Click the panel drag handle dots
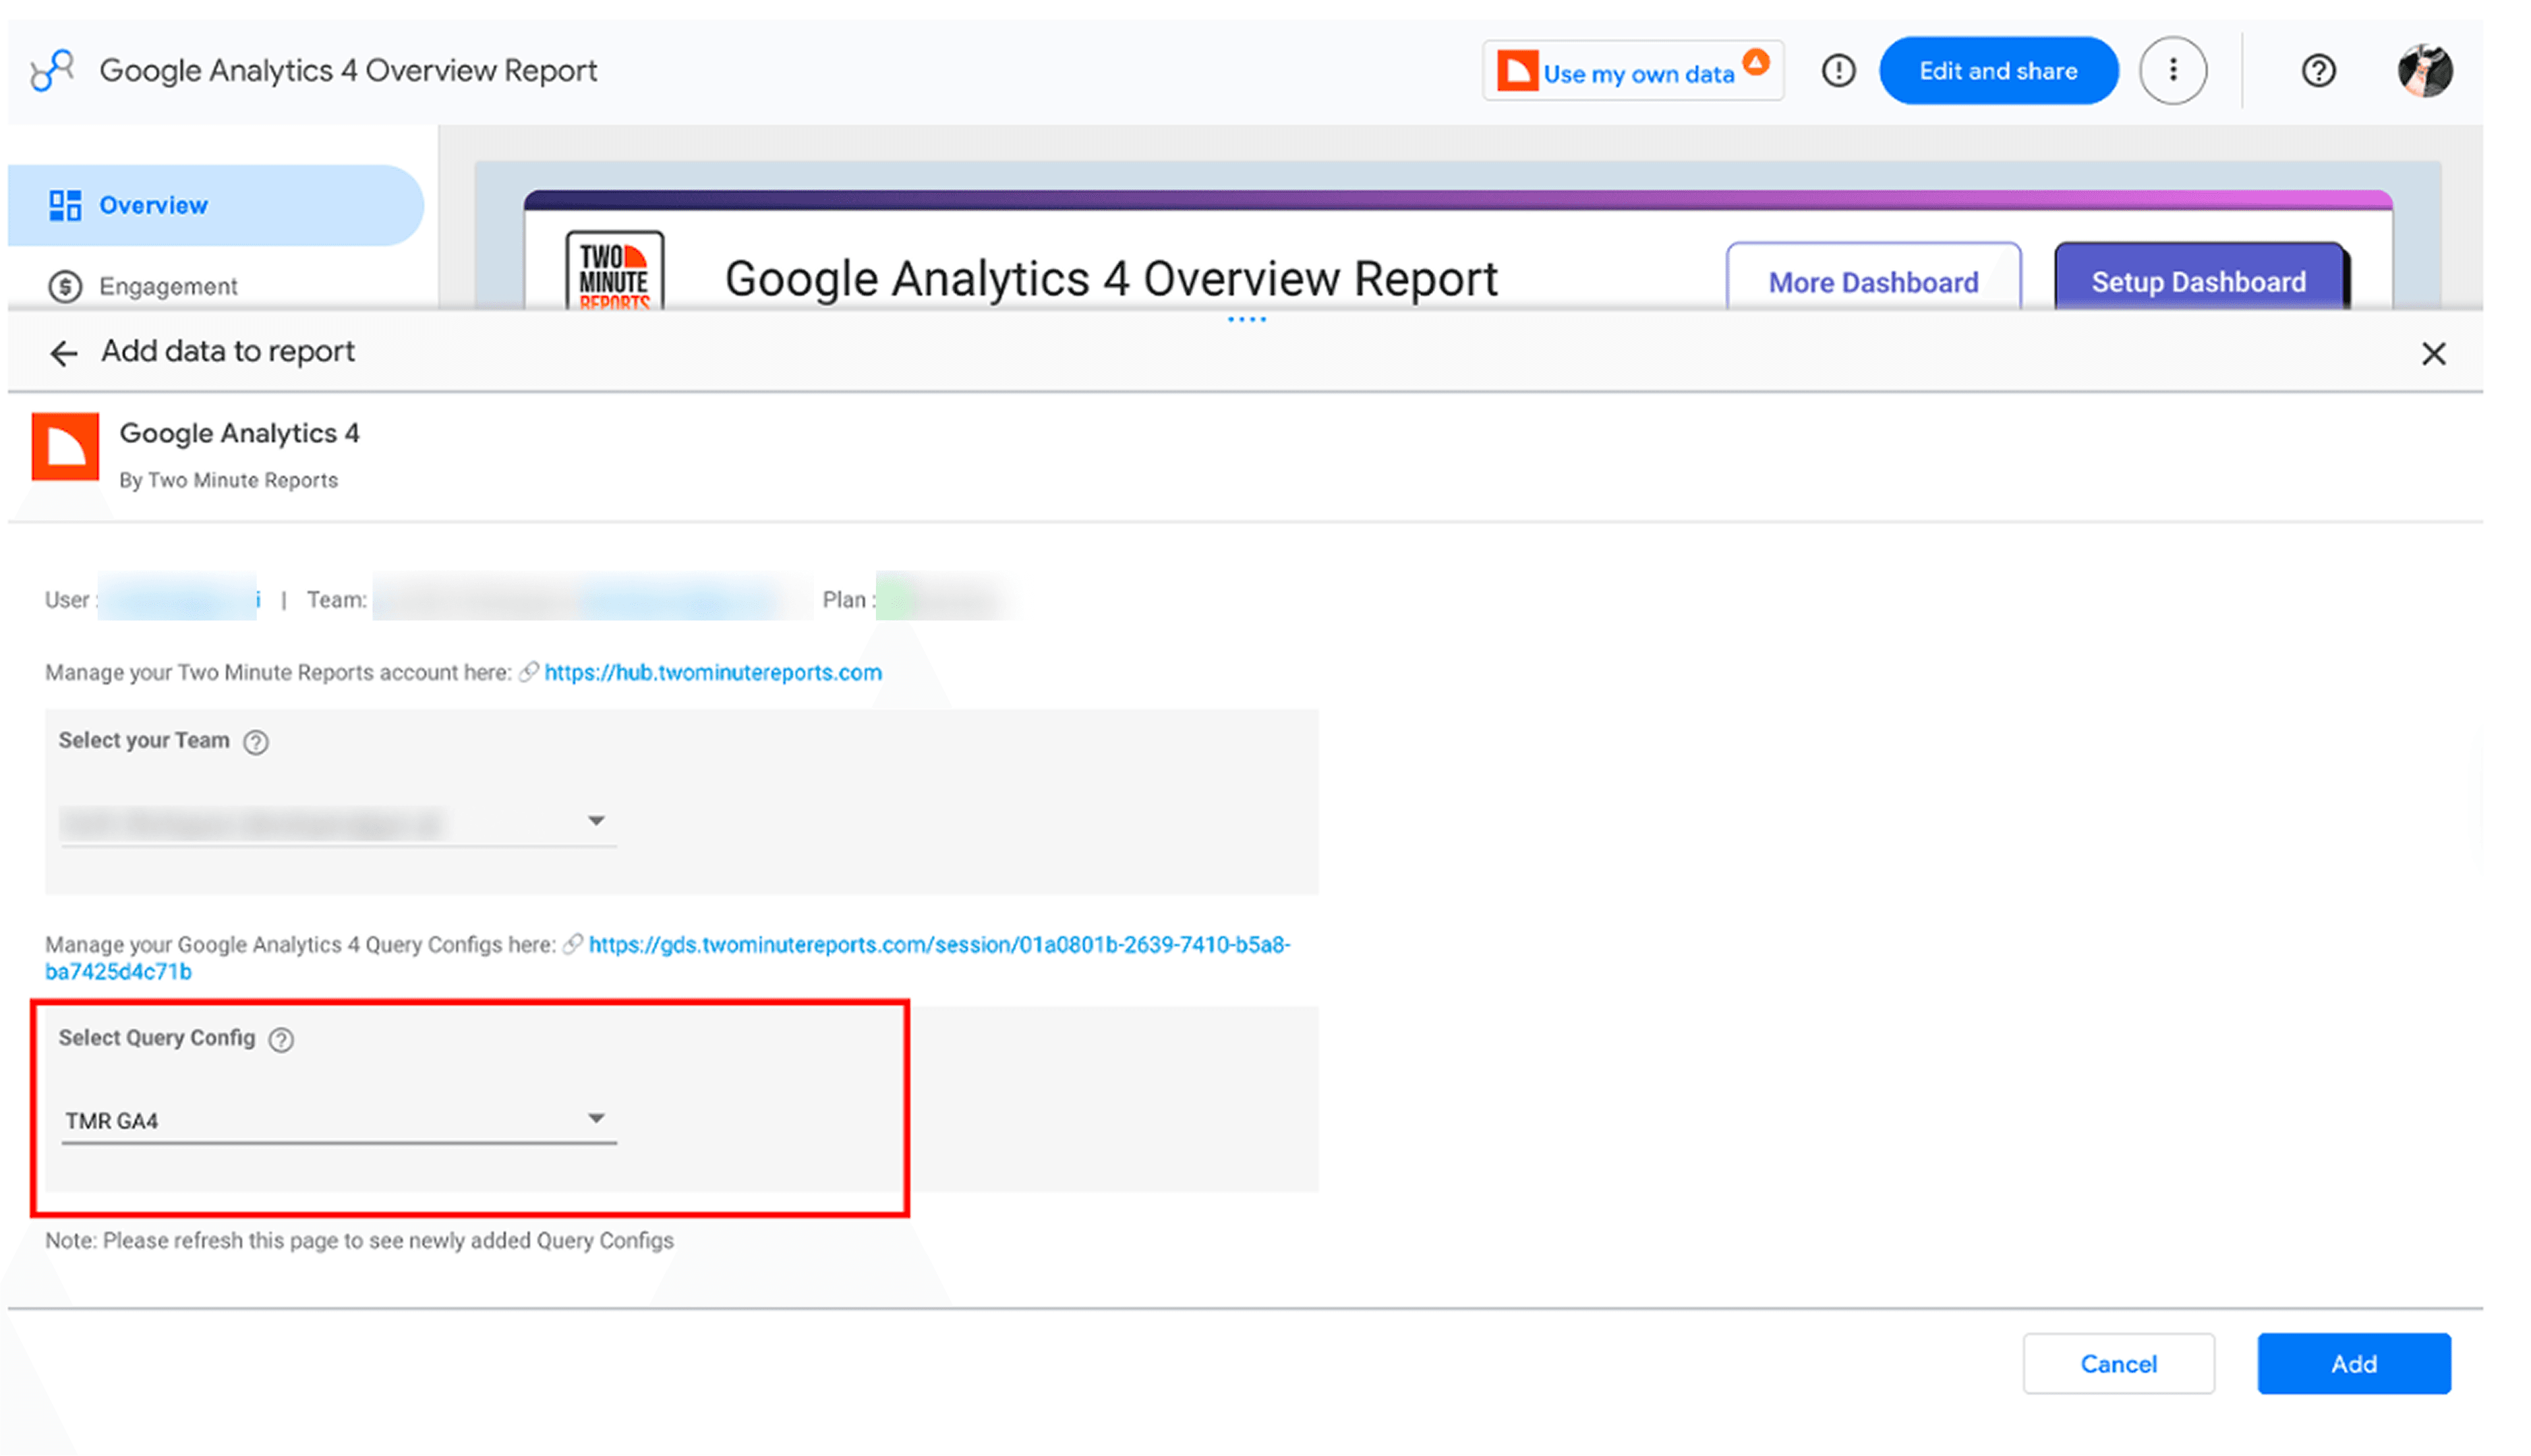The image size is (2531, 1456). 1246,320
